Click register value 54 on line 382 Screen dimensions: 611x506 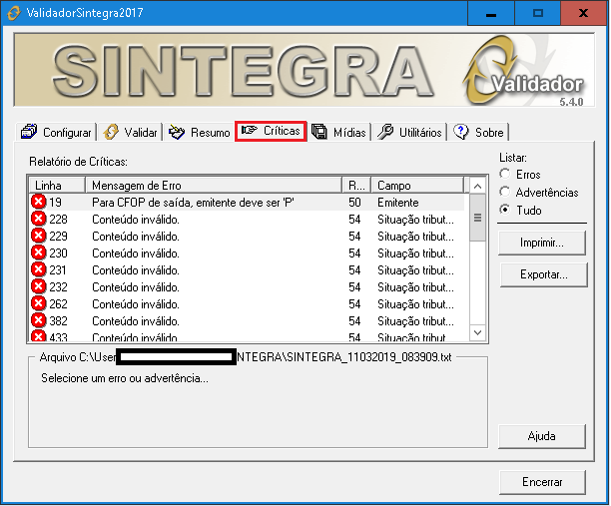(355, 321)
